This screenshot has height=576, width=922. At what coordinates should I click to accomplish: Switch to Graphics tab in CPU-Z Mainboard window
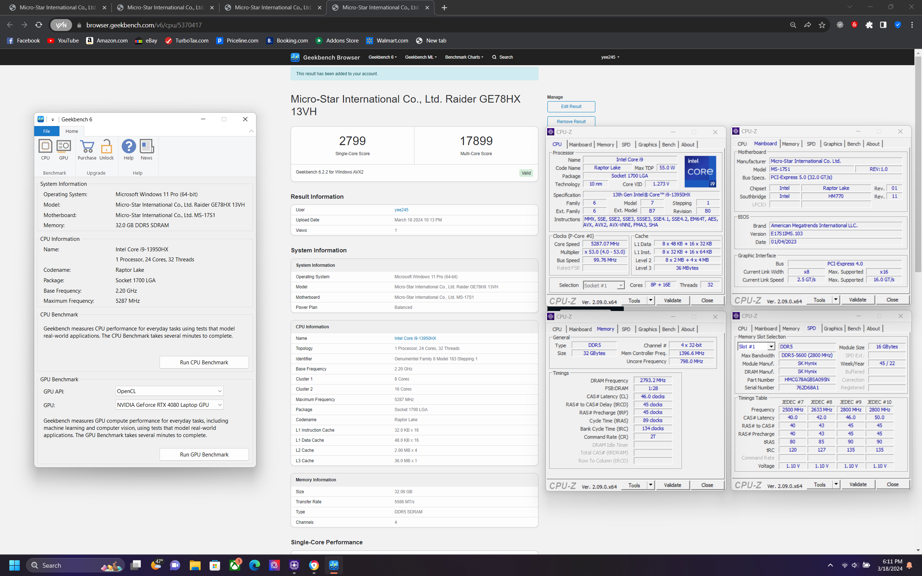pyautogui.click(x=832, y=144)
